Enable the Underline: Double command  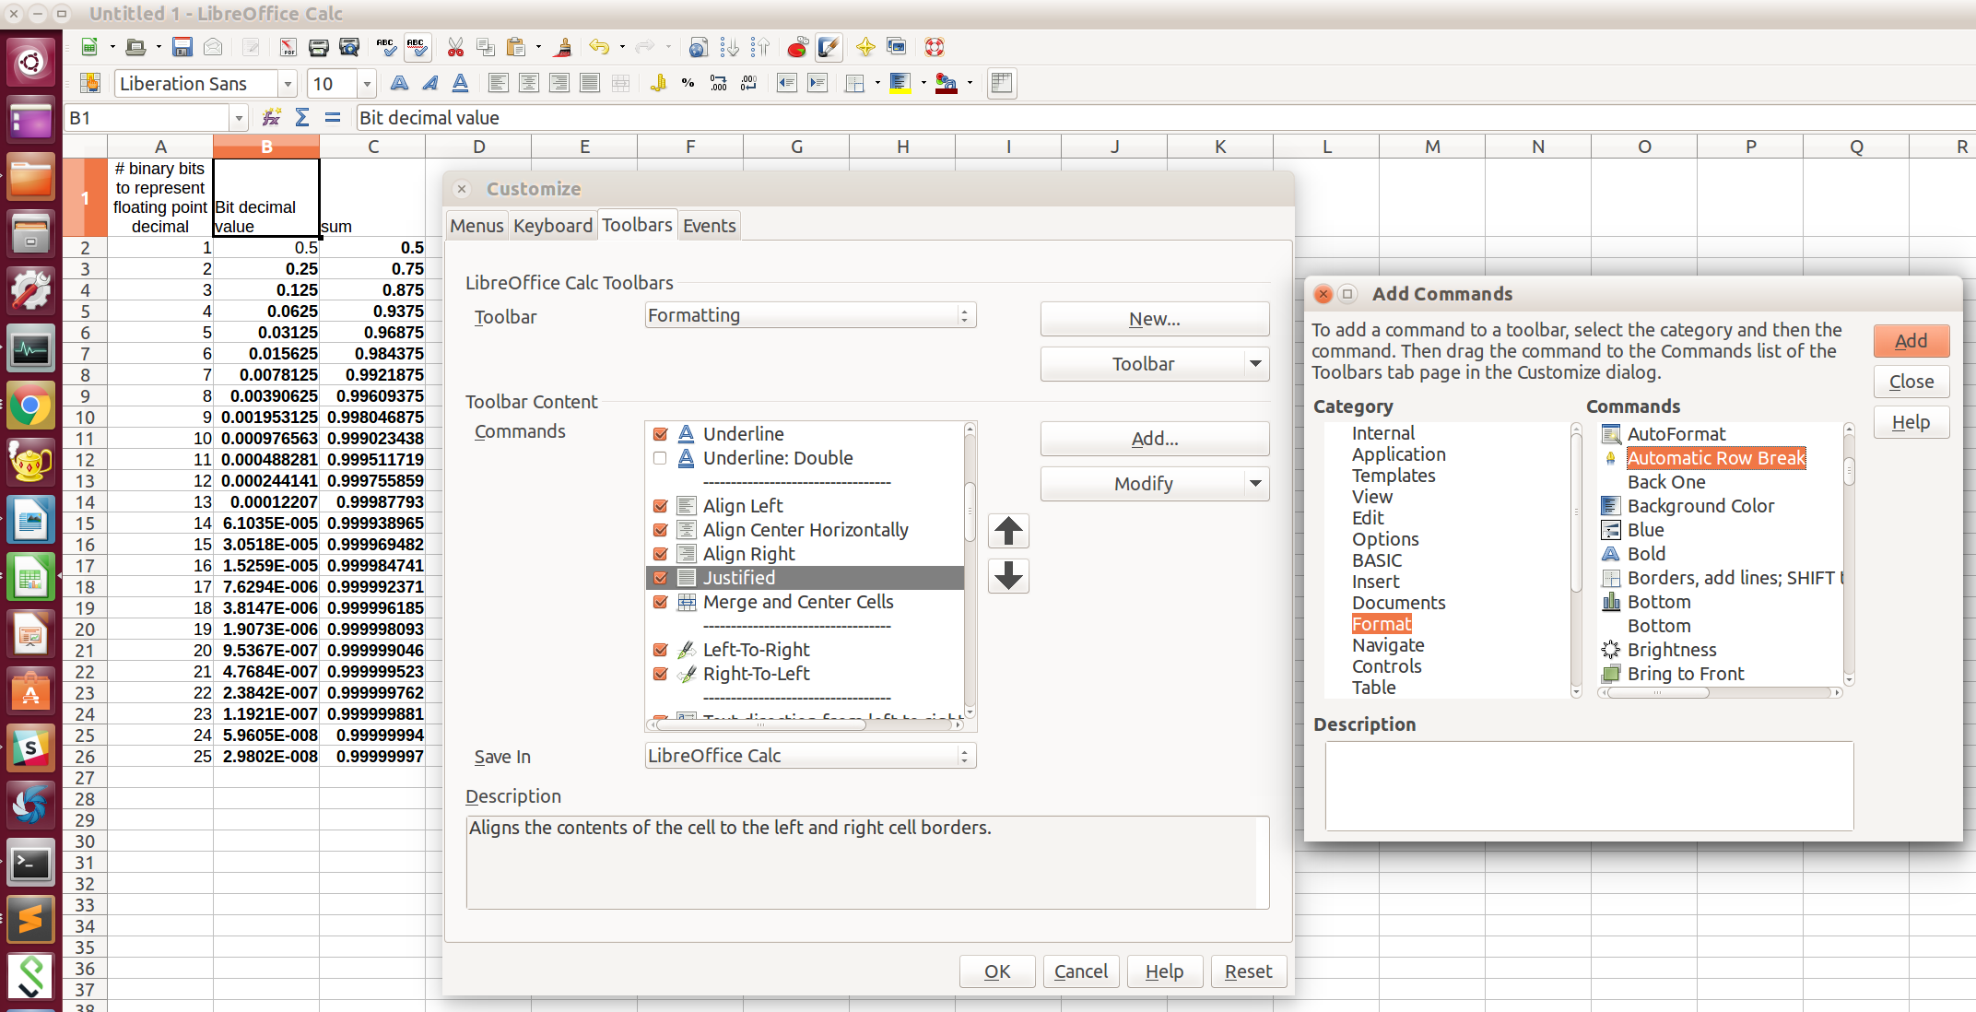tap(660, 458)
